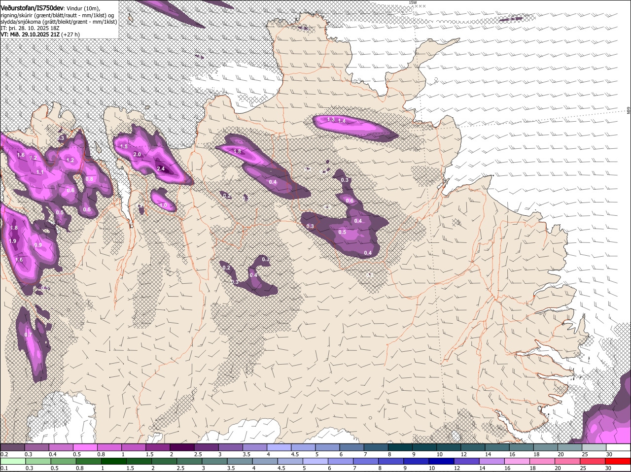Select bright pink upper swatch between 0.5 and 0.8

pos(85,447)
